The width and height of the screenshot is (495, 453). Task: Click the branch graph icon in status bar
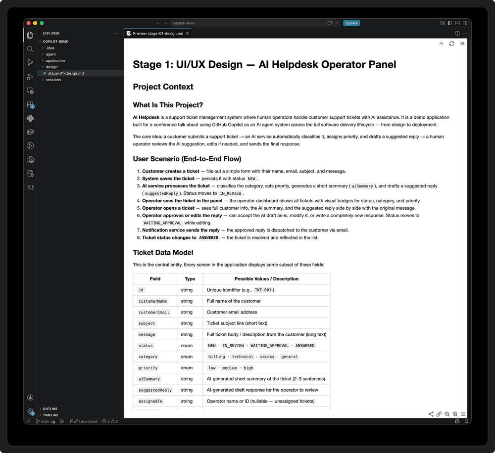tap(62, 421)
